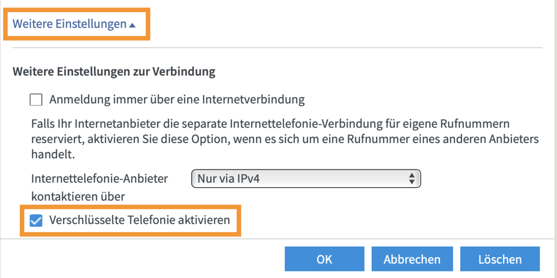Click the empty checkbox square icon
557x278 pixels.
click(x=36, y=99)
